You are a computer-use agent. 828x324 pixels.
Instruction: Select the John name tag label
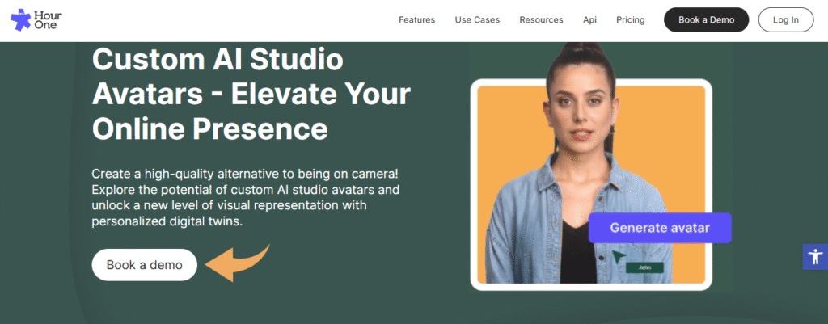(x=645, y=267)
